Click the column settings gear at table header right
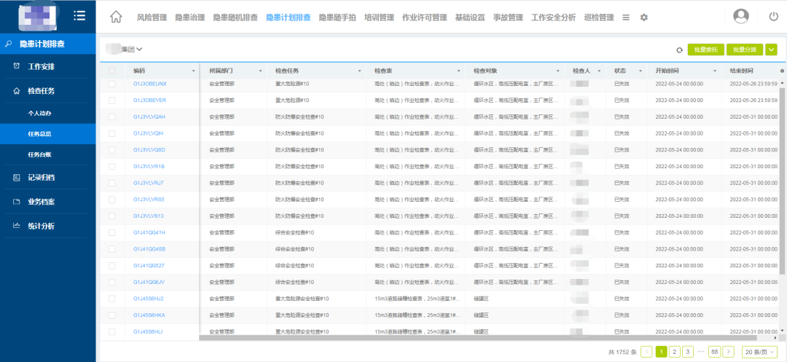 pyautogui.click(x=782, y=71)
